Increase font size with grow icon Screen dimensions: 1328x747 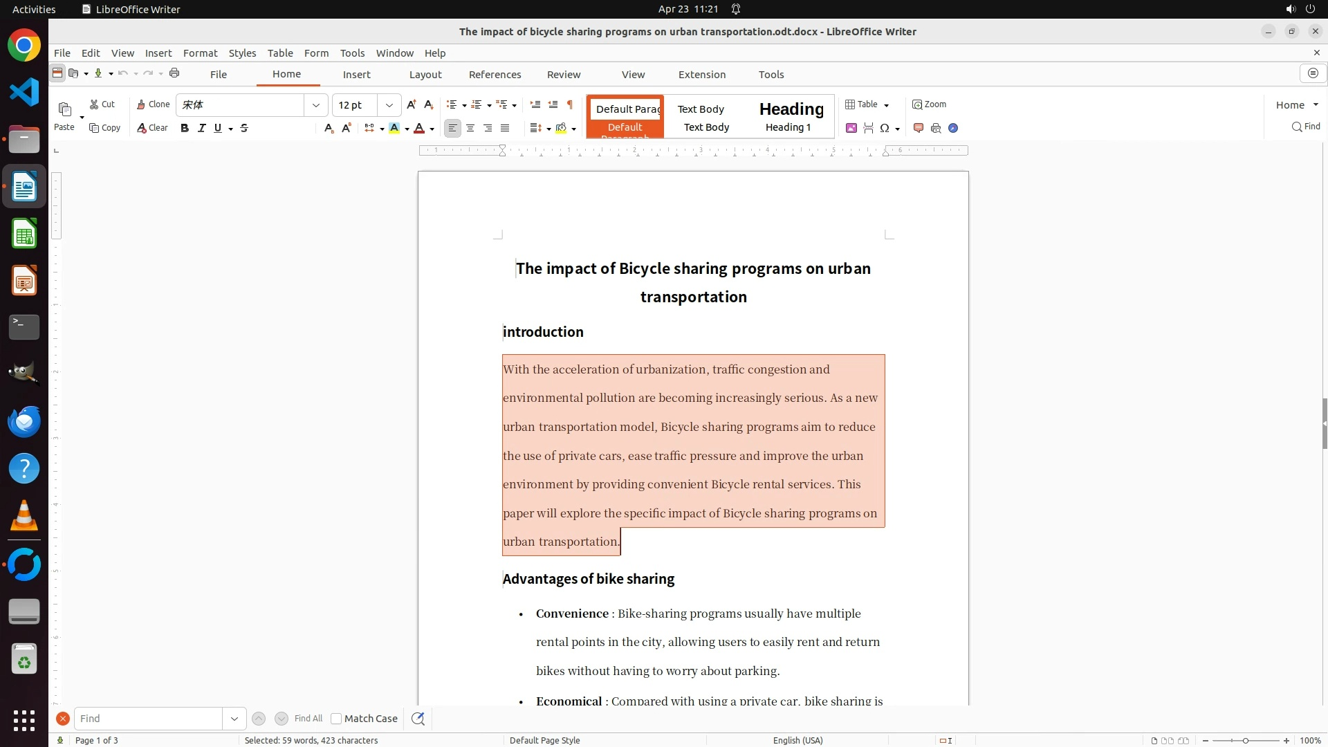[x=412, y=104]
